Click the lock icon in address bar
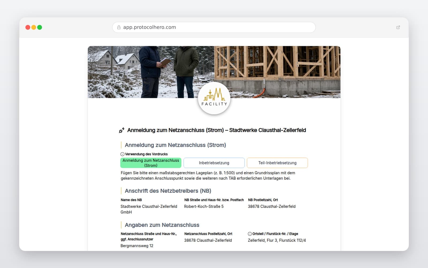The height and width of the screenshot is (268, 428). [119, 27]
